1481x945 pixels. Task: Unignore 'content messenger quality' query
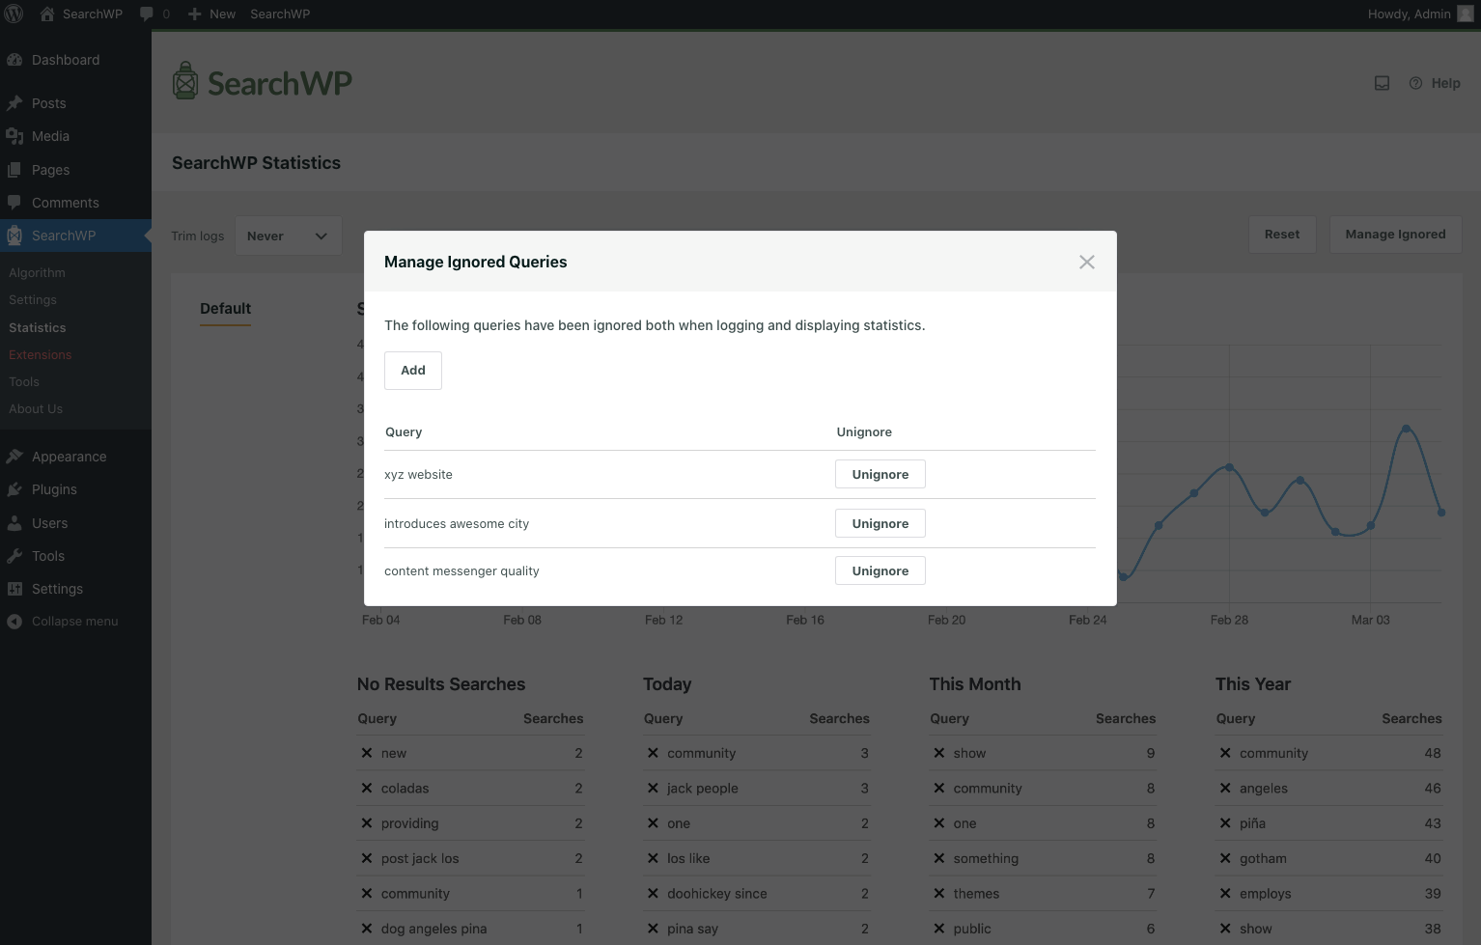pos(880,571)
